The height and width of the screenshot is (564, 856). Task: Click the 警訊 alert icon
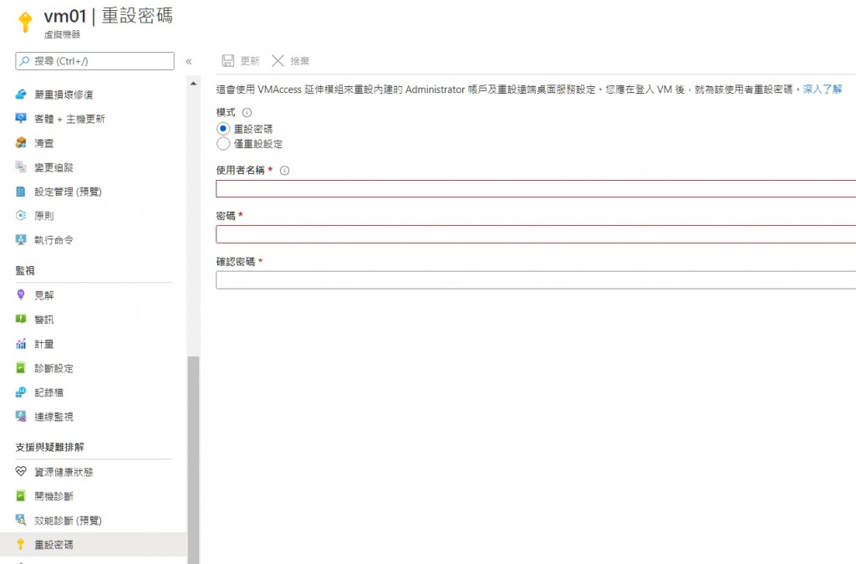click(x=21, y=319)
